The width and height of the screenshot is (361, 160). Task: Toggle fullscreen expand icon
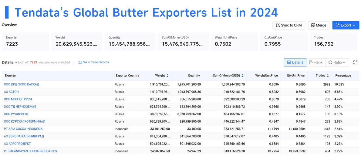(x=355, y=62)
